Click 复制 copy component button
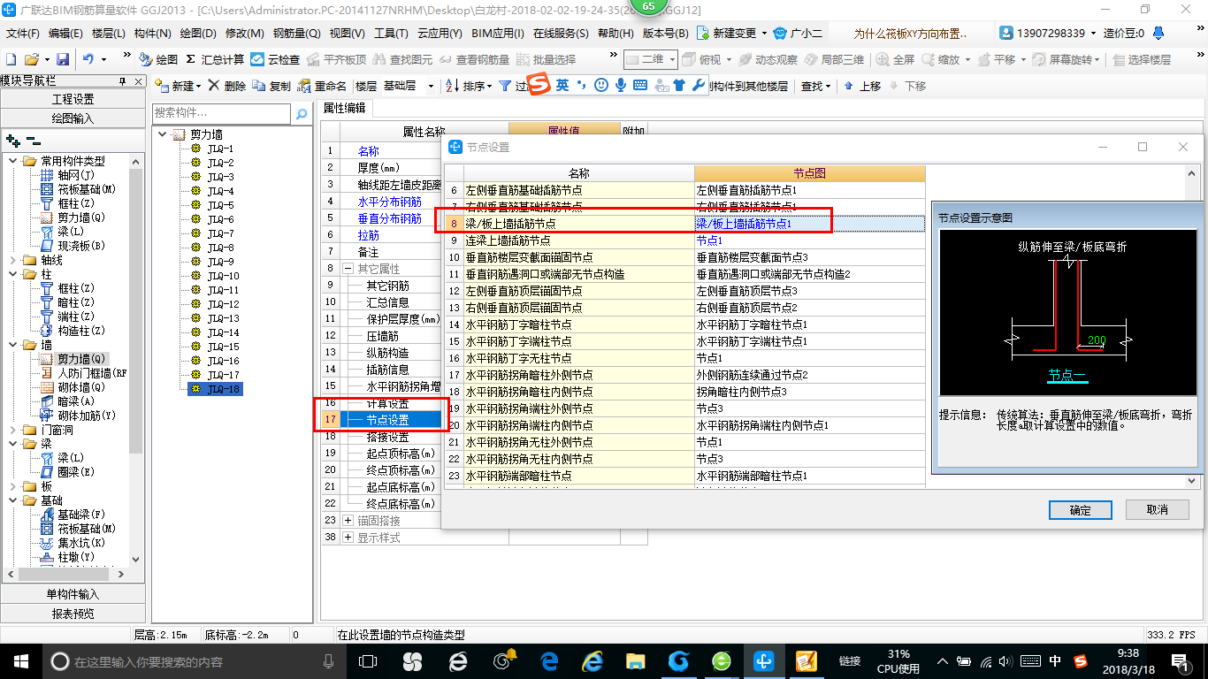This screenshot has width=1208, height=679. click(x=271, y=86)
